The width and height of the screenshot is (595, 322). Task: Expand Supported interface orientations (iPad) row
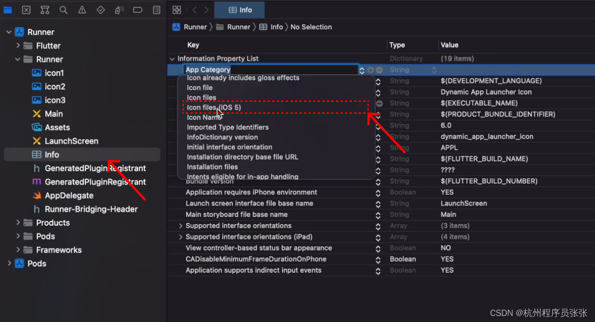pyautogui.click(x=180, y=237)
